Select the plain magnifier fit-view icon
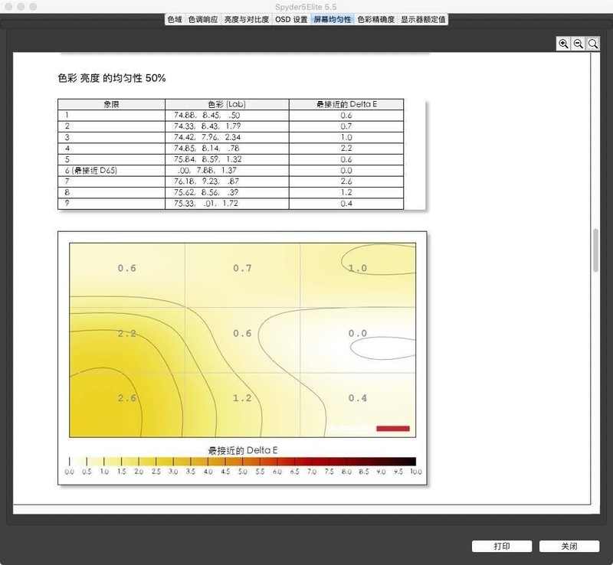 tap(592, 44)
